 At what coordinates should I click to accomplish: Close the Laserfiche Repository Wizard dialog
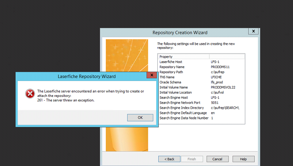pyautogui.click(x=152, y=75)
